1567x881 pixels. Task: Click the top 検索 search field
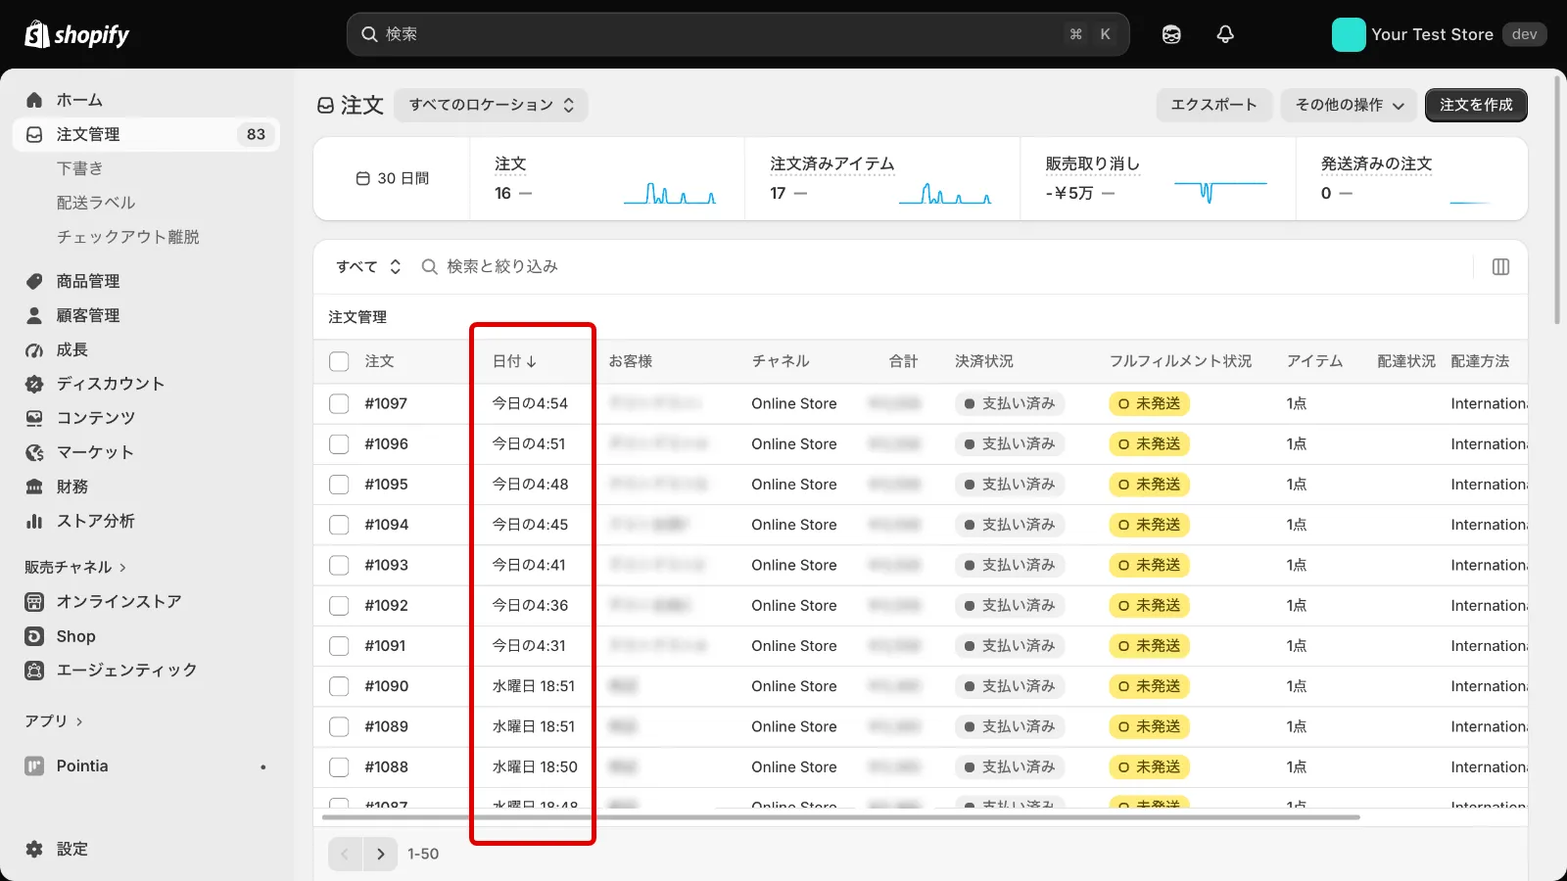coord(737,34)
